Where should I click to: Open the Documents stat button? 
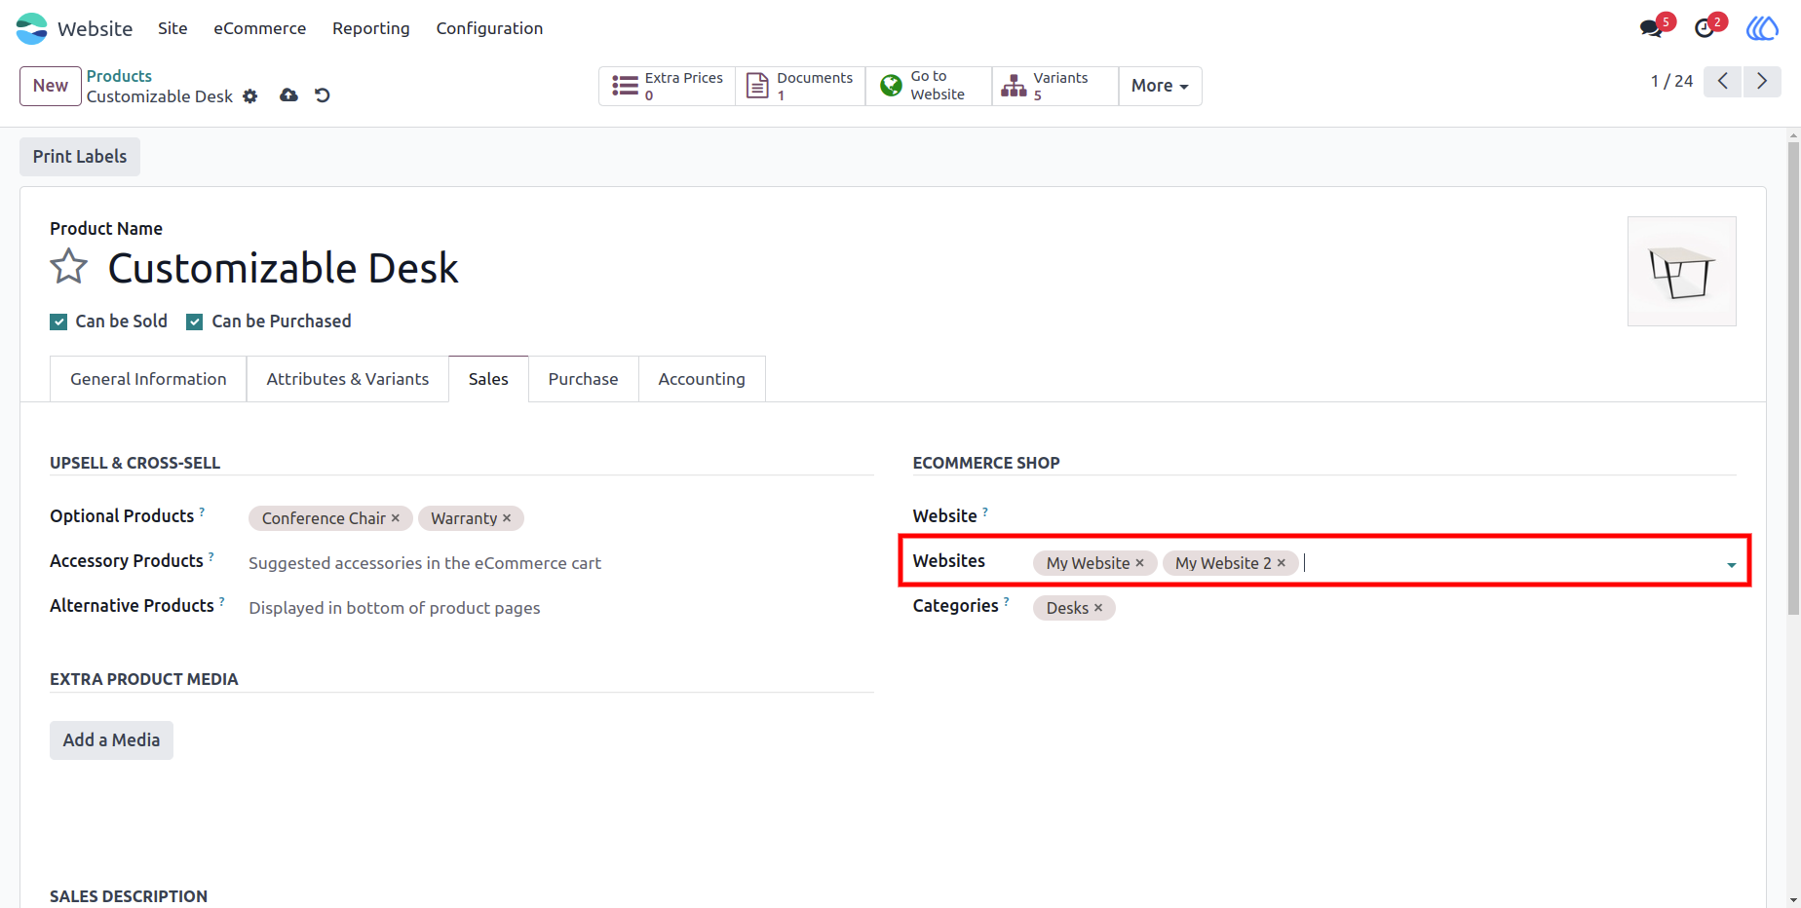800,86
